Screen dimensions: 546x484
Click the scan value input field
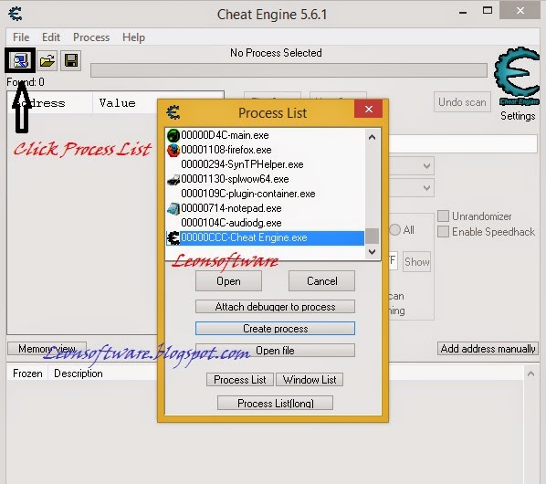[x=463, y=143]
